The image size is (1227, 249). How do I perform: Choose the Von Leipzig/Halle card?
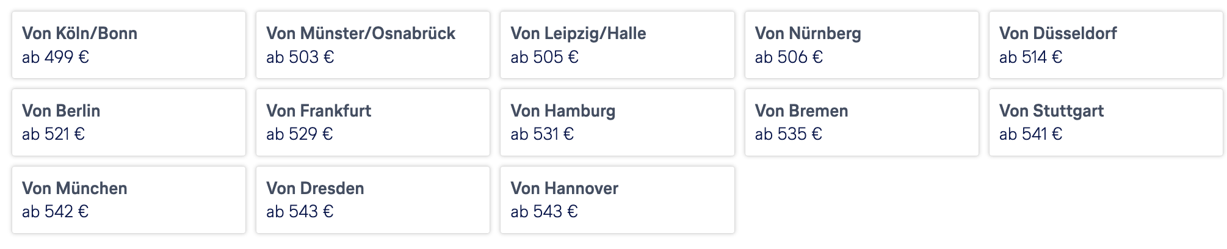pos(617,45)
